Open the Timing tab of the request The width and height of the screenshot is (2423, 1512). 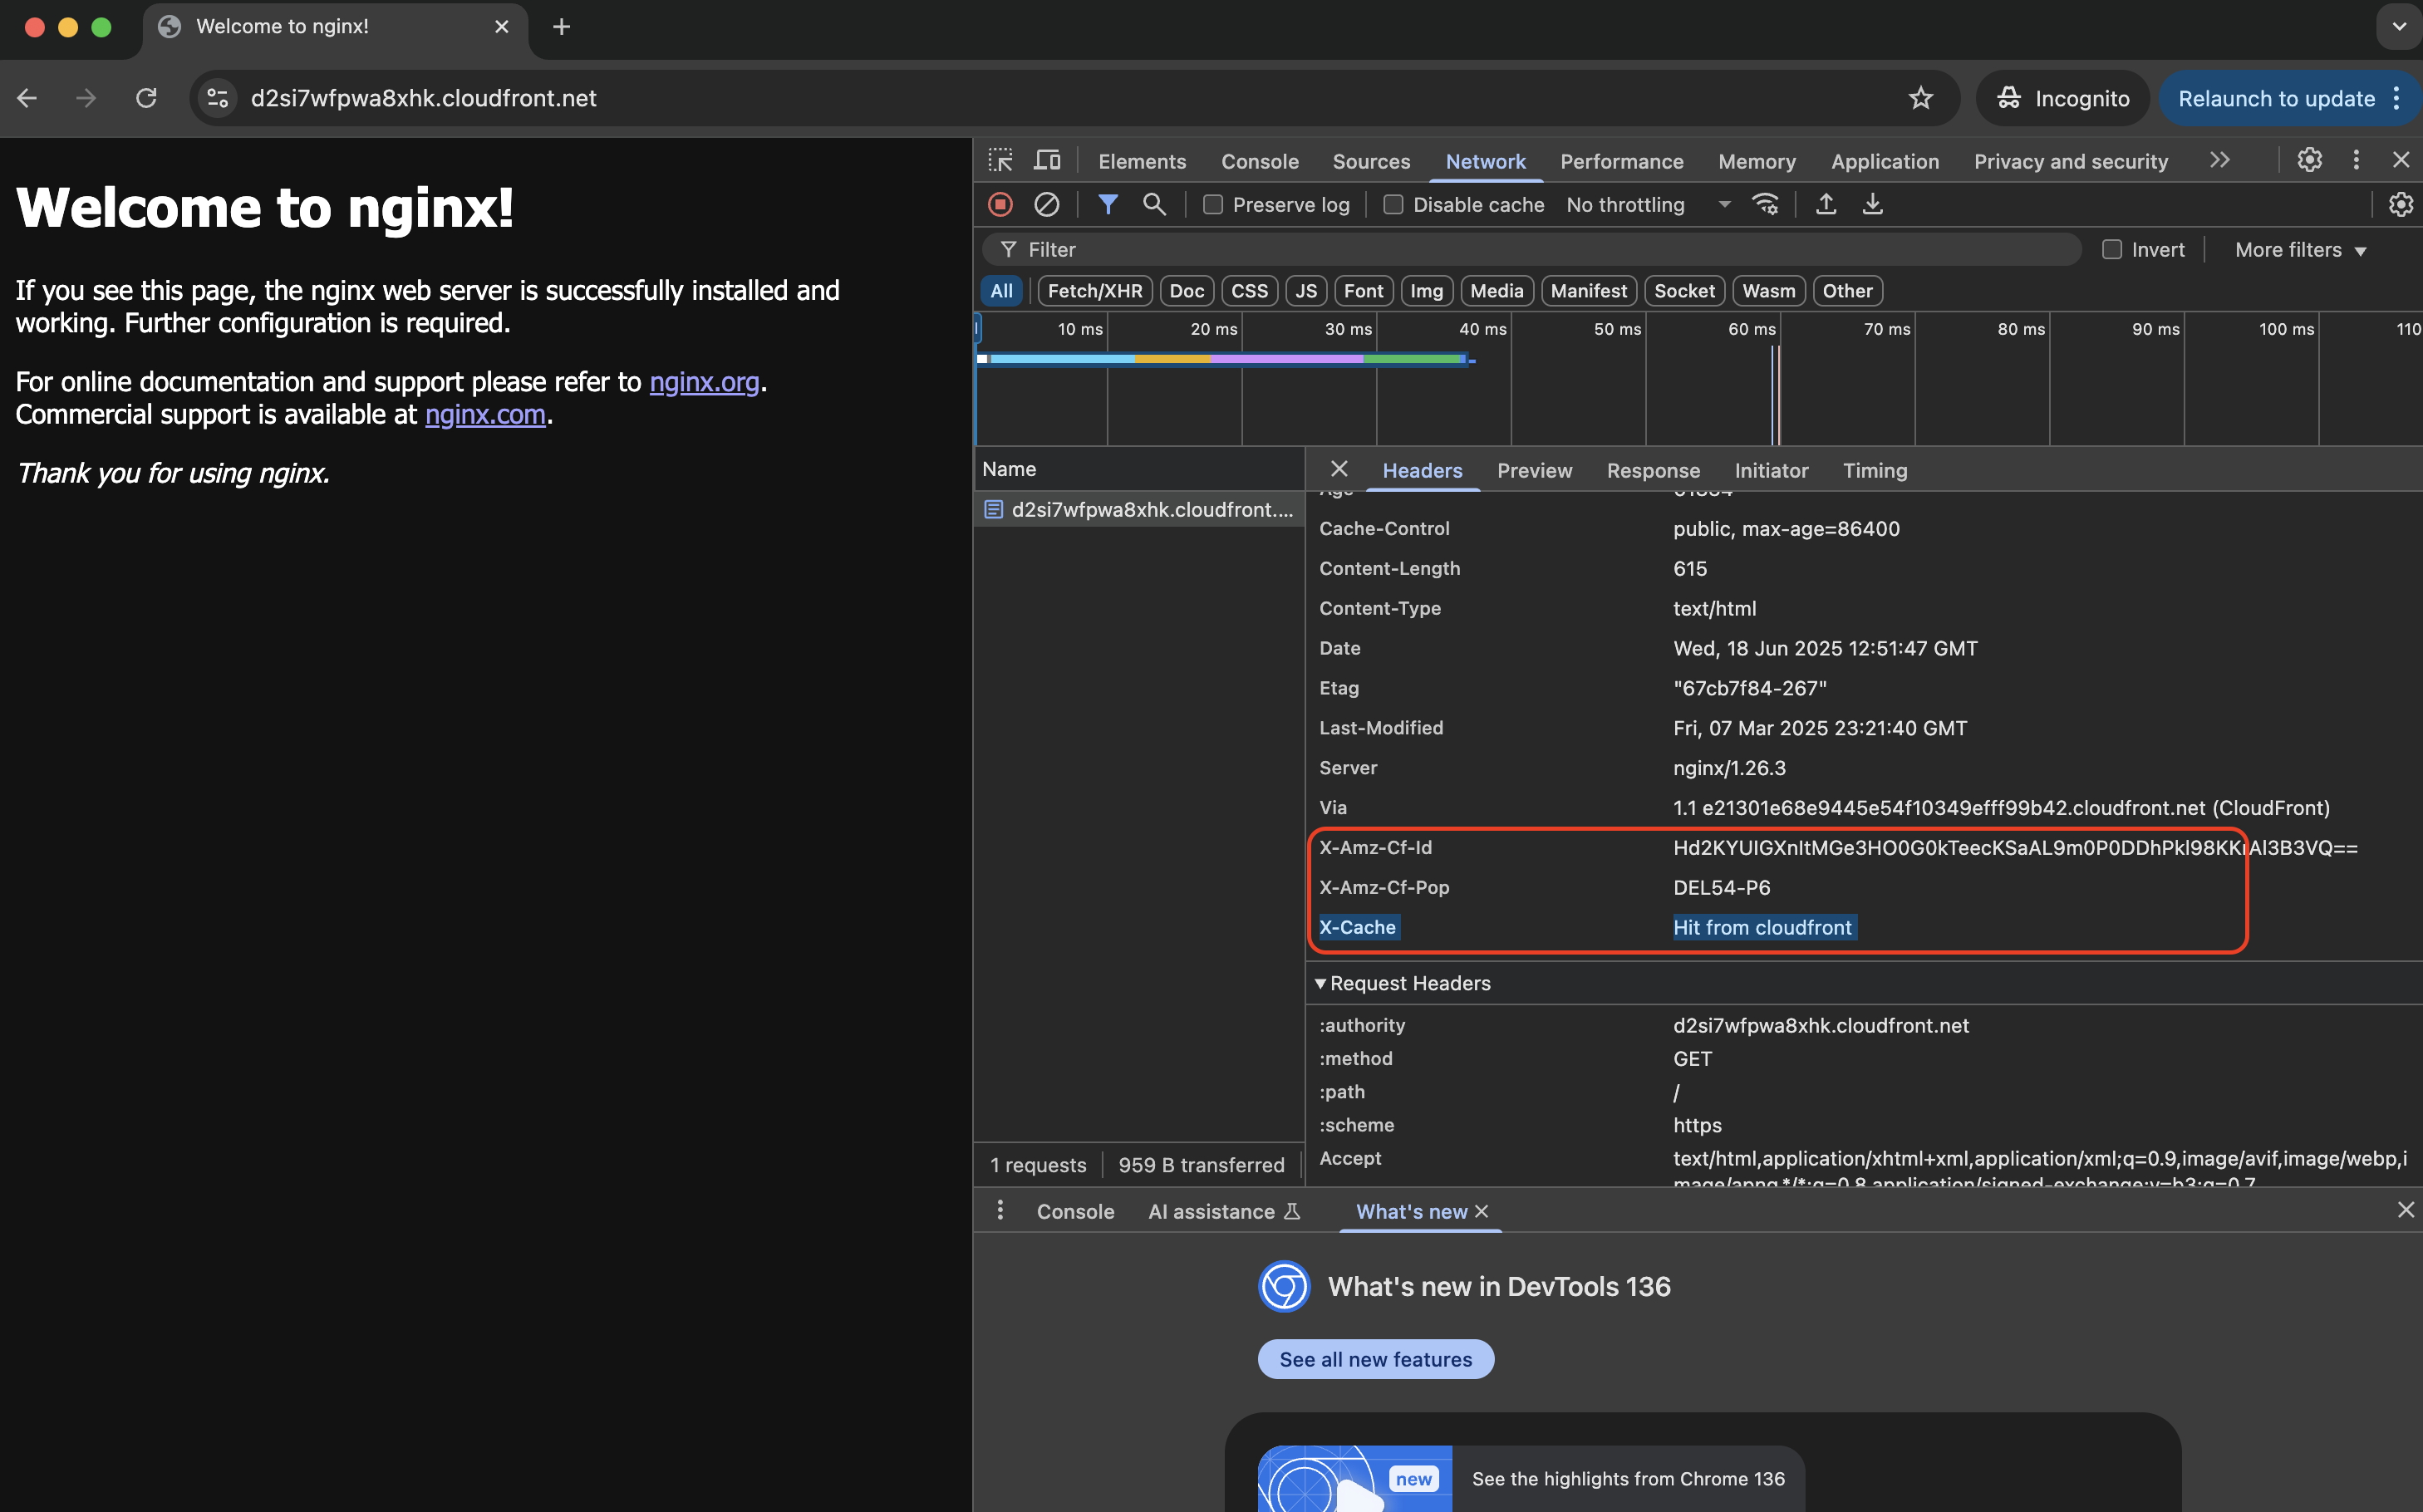[x=1875, y=470]
